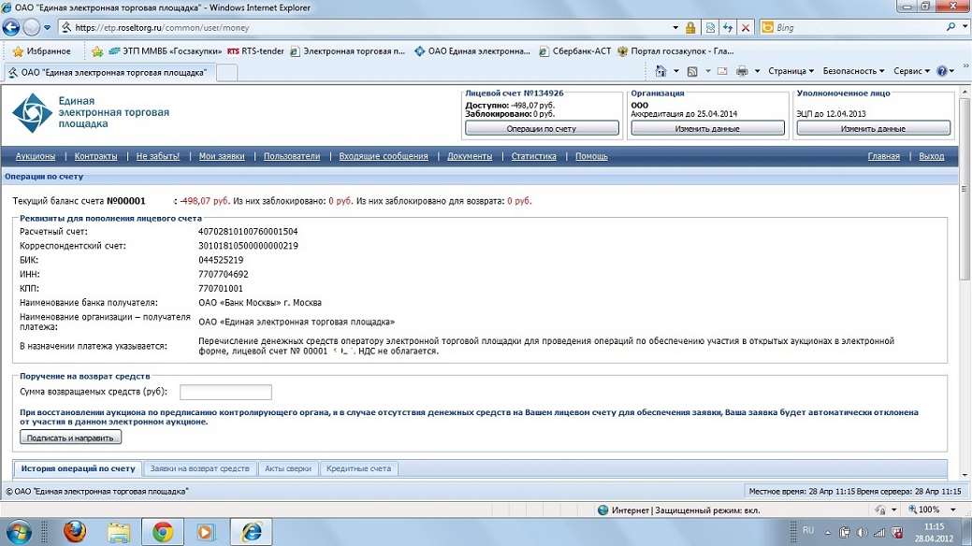The image size is (972, 546).
Task: Launch Google Chrome from the taskbar
Action: pos(163,532)
